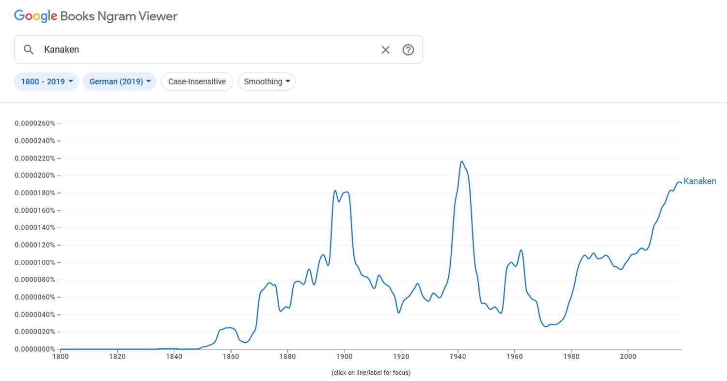Image resolution: width=727 pixels, height=381 pixels.
Task: Click the Kanaken search input field
Action: 208,49
